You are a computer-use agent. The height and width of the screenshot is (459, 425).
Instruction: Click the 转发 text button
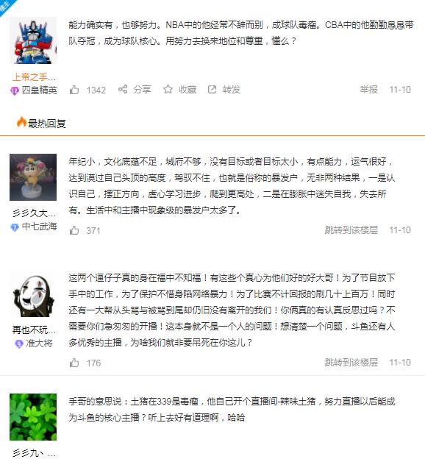pyautogui.click(x=231, y=89)
